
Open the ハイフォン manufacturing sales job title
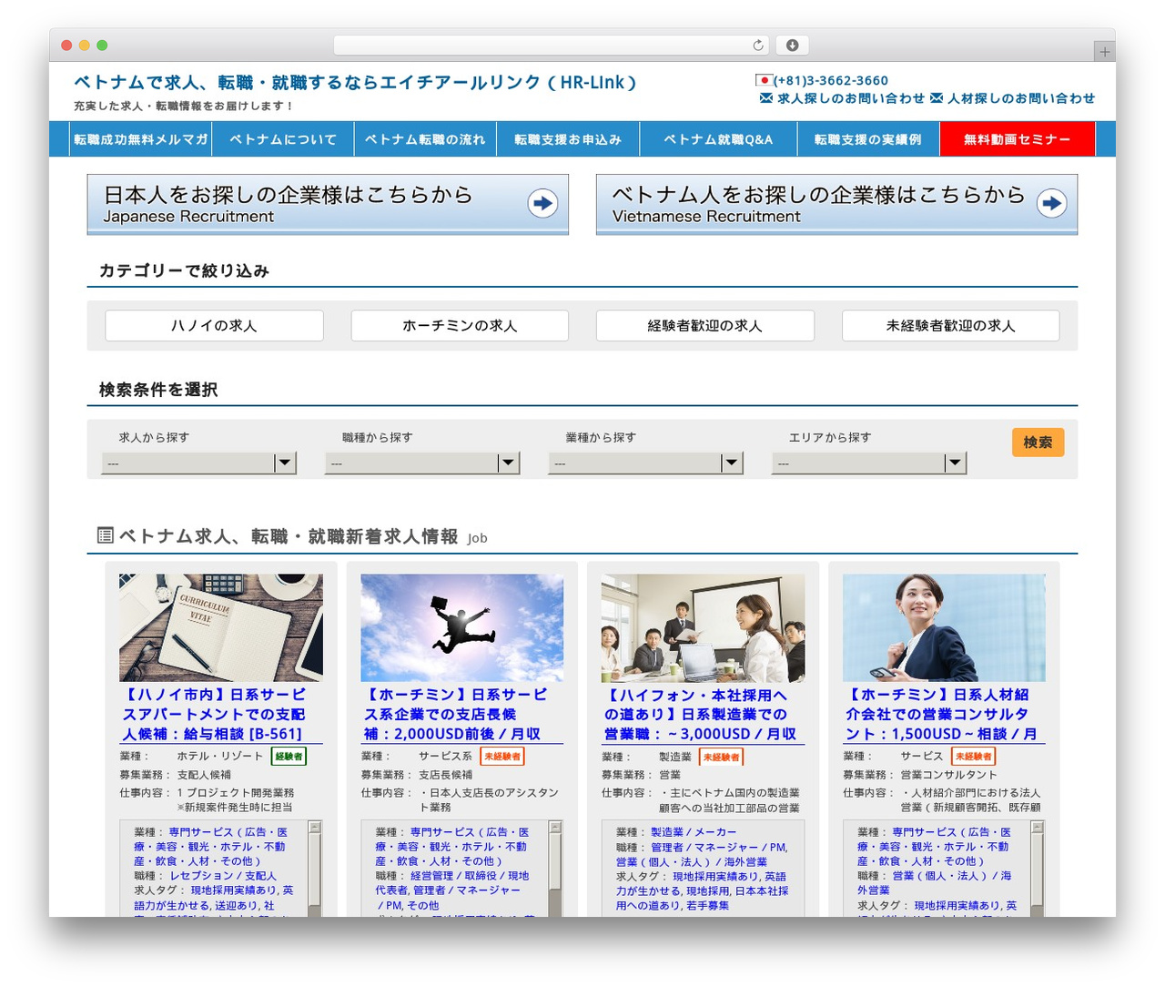[700, 714]
